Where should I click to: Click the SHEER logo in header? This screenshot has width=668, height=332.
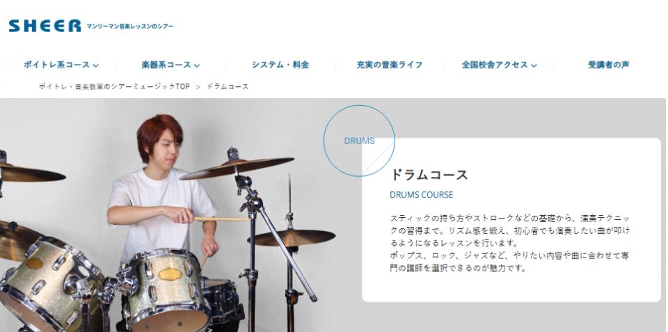click(45, 26)
